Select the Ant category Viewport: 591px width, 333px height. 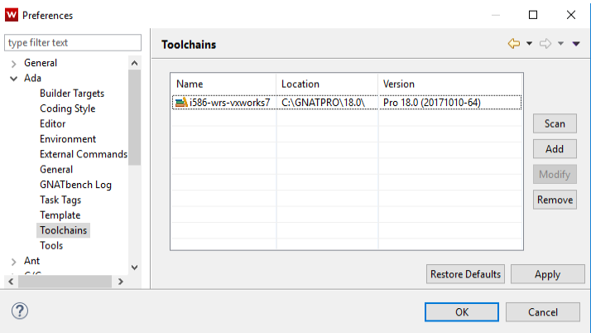point(31,261)
